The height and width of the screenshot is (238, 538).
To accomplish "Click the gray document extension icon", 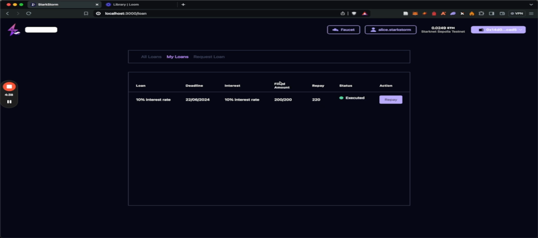I will pyautogui.click(x=405, y=13).
